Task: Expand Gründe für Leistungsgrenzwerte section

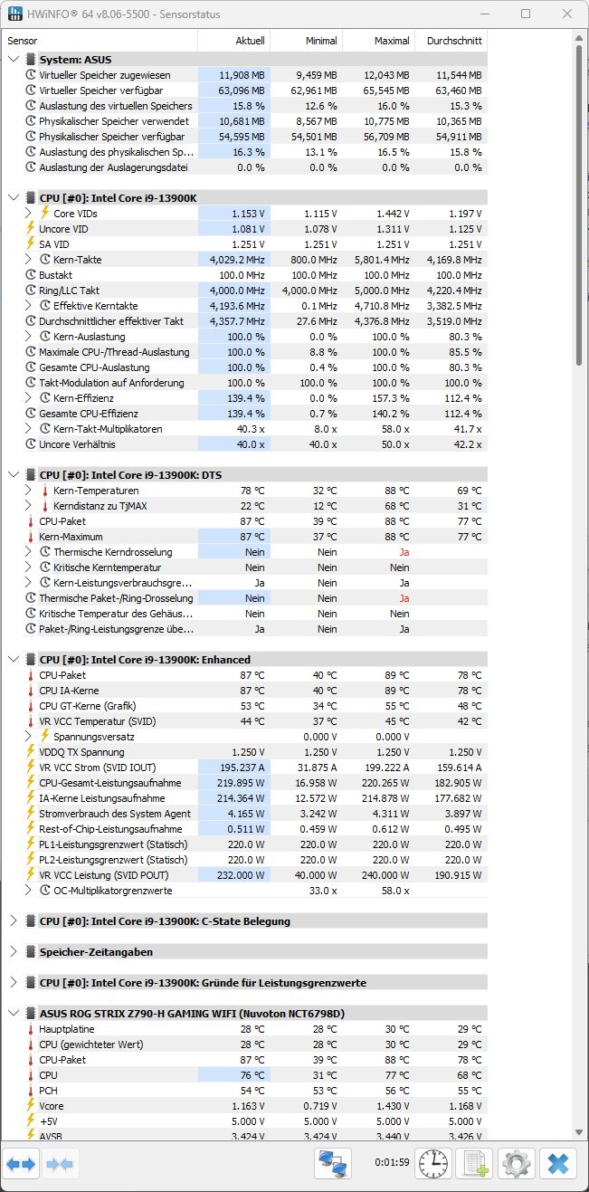Action: [x=14, y=983]
